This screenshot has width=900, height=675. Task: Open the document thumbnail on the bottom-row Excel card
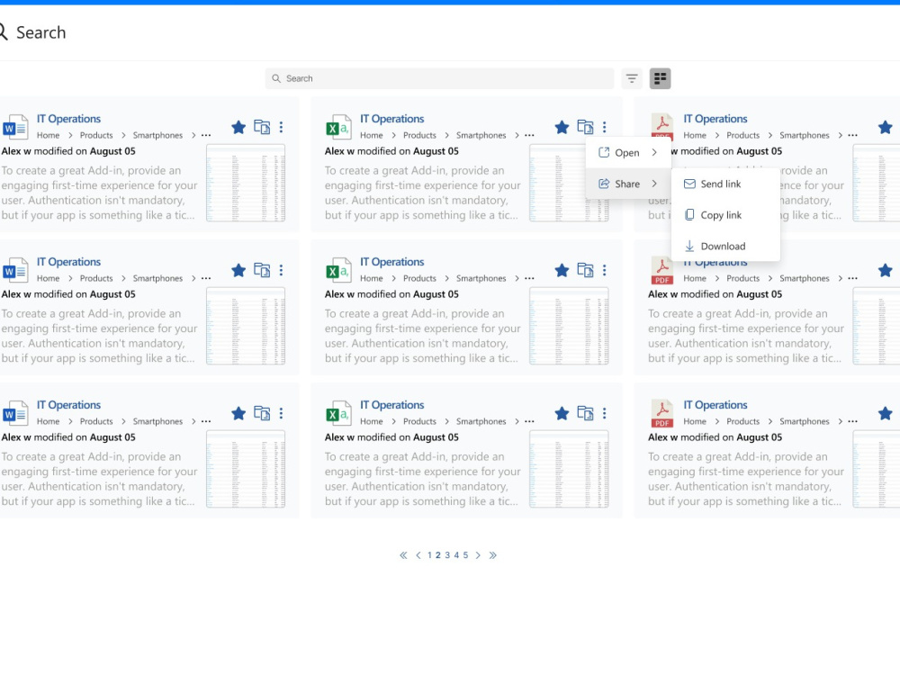569,469
